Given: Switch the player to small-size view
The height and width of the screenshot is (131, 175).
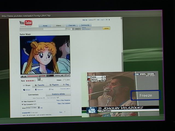Looking at the screenshot, I should click(x=66, y=75).
